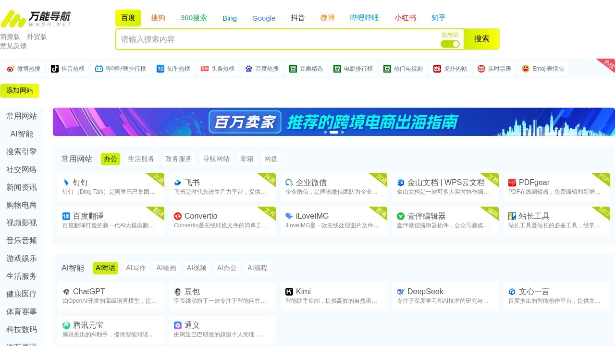615x346 pixels.
Task: Open the 外贸版 link
Action: pyautogui.click(x=37, y=37)
